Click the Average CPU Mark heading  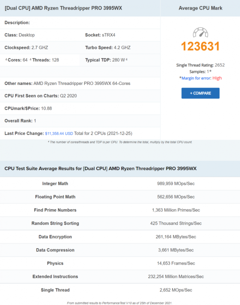coord(200,8)
